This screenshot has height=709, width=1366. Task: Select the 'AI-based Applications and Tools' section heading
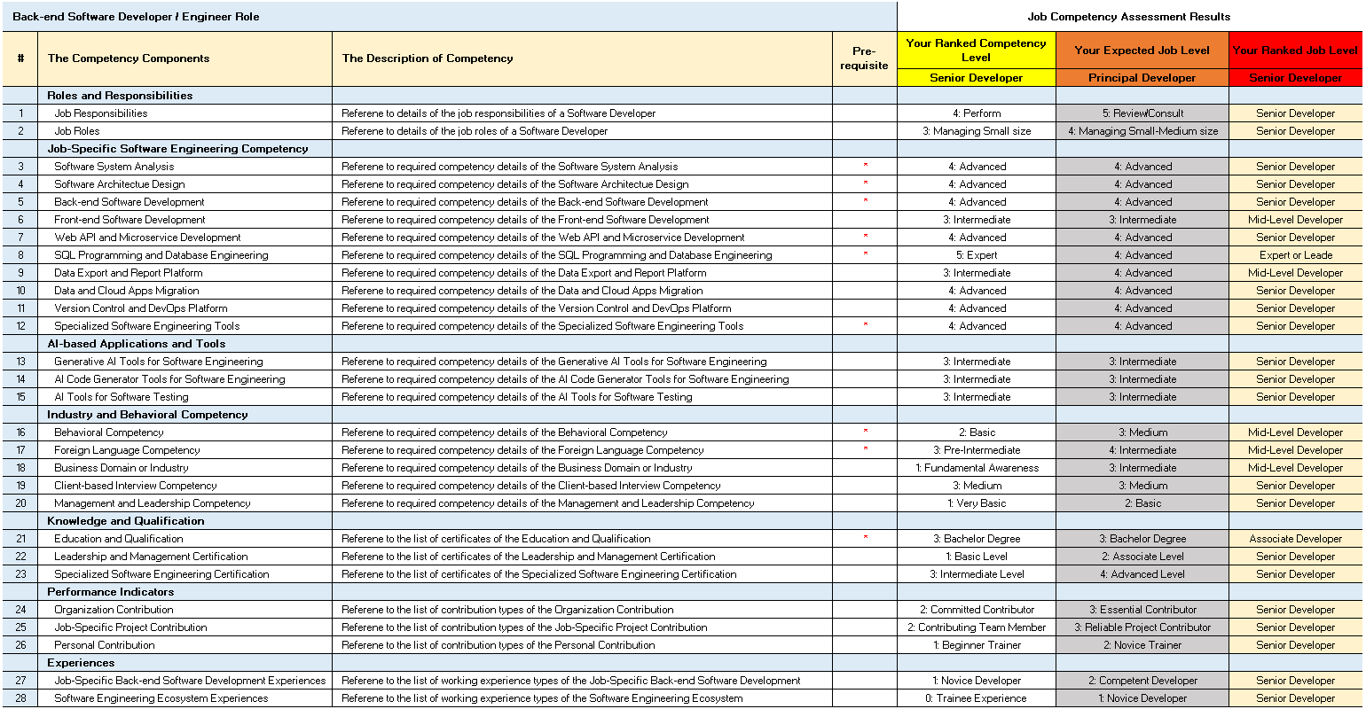[x=136, y=344]
